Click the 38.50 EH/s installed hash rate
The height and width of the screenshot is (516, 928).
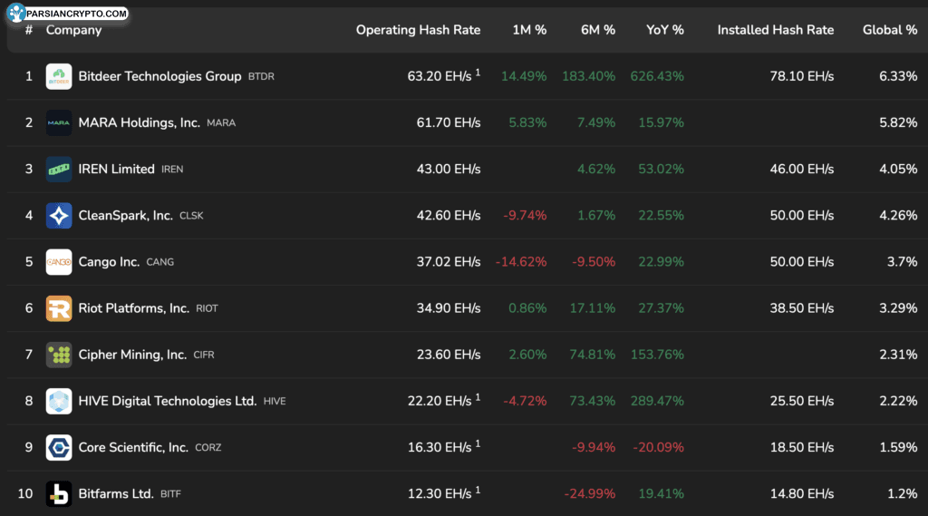pyautogui.click(x=802, y=308)
